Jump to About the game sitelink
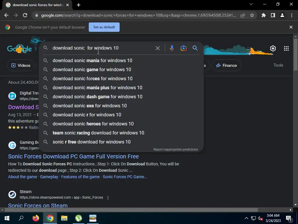 pos(23,177)
